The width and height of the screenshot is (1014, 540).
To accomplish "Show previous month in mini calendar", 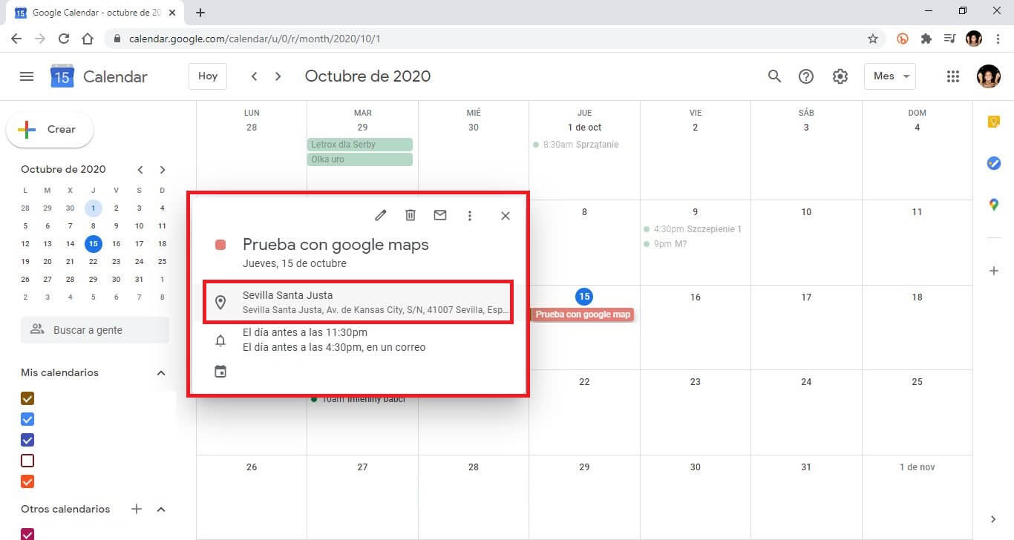I will [x=140, y=170].
